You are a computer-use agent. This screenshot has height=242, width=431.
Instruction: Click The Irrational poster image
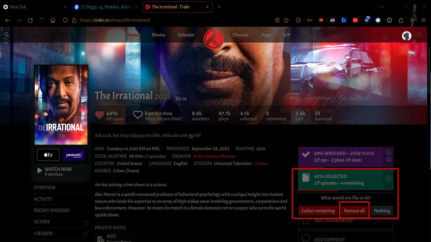coord(61,105)
